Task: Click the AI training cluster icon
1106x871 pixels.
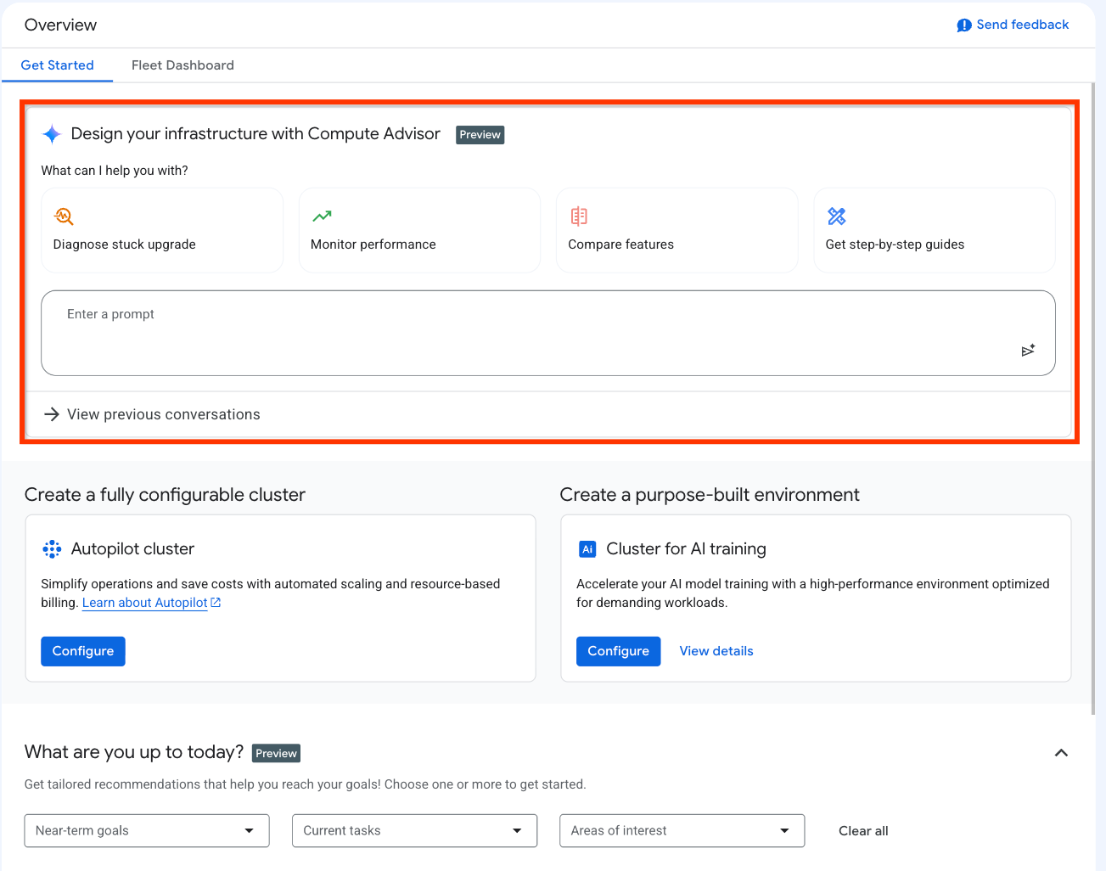Action: (587, 549)
